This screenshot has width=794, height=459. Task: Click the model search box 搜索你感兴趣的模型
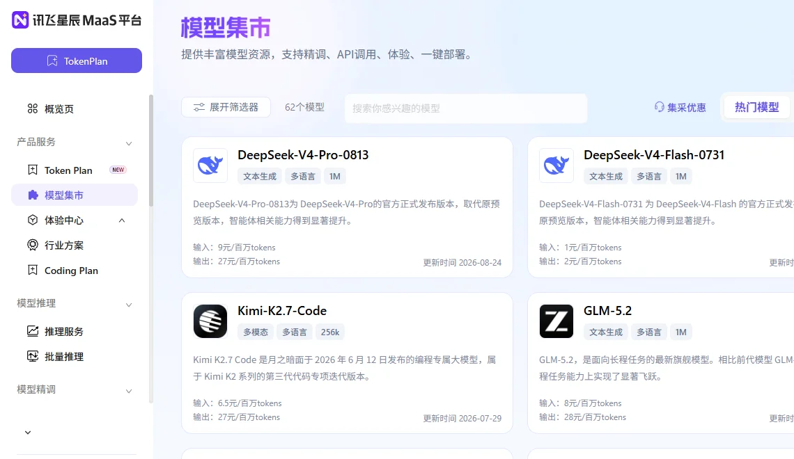pyautogui.click(x=466, y=108)
